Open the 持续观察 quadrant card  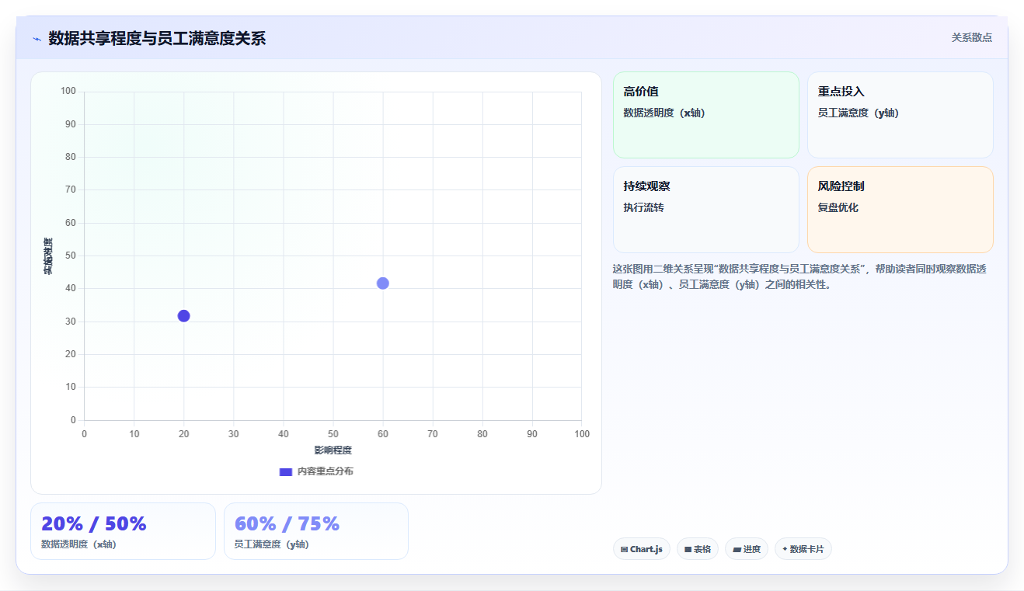[706, 210]
